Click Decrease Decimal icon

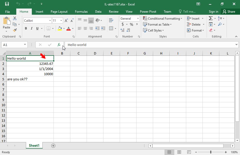point(128,30)
